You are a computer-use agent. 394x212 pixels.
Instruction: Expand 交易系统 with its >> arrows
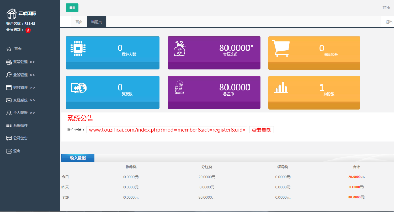(33, 100)
